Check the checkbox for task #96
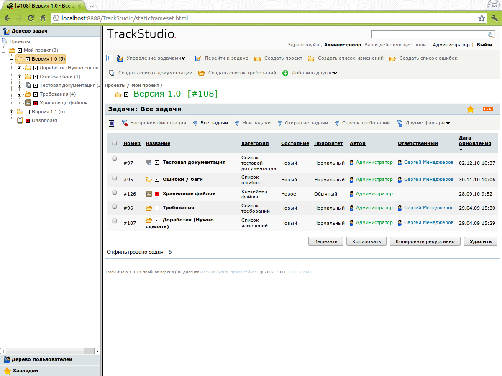This screenshot has height=376, width=502. pyautogui.click(x=115, y=206)
